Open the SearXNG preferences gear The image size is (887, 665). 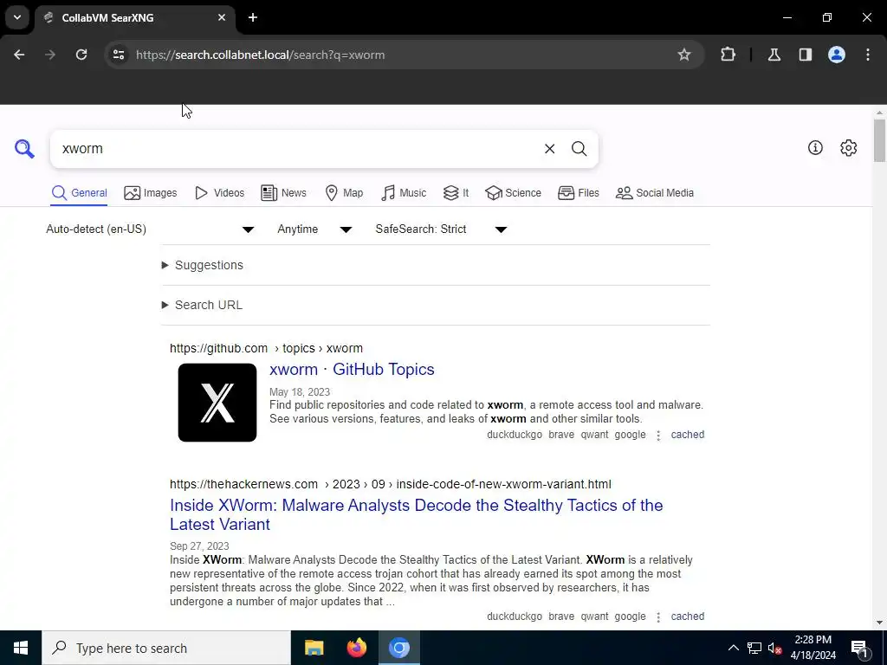pyautogui.click(x=848, y=147)
